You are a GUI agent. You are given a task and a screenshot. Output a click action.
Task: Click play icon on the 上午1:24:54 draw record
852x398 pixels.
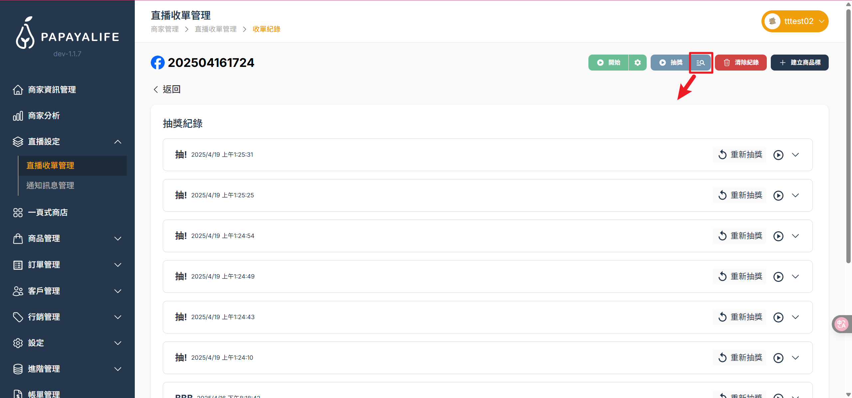778,236
